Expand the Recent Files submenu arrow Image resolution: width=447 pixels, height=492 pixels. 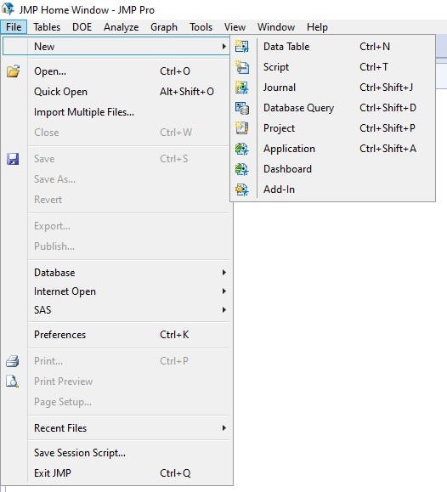pos(223,428)
